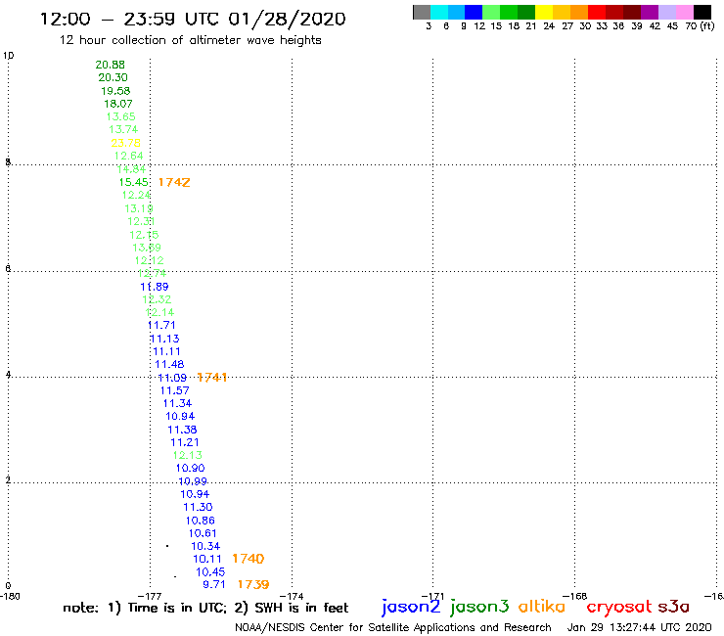Click the wave height value 20.30
The width and height of the screenshot is (724, 636).
point(113,77)
